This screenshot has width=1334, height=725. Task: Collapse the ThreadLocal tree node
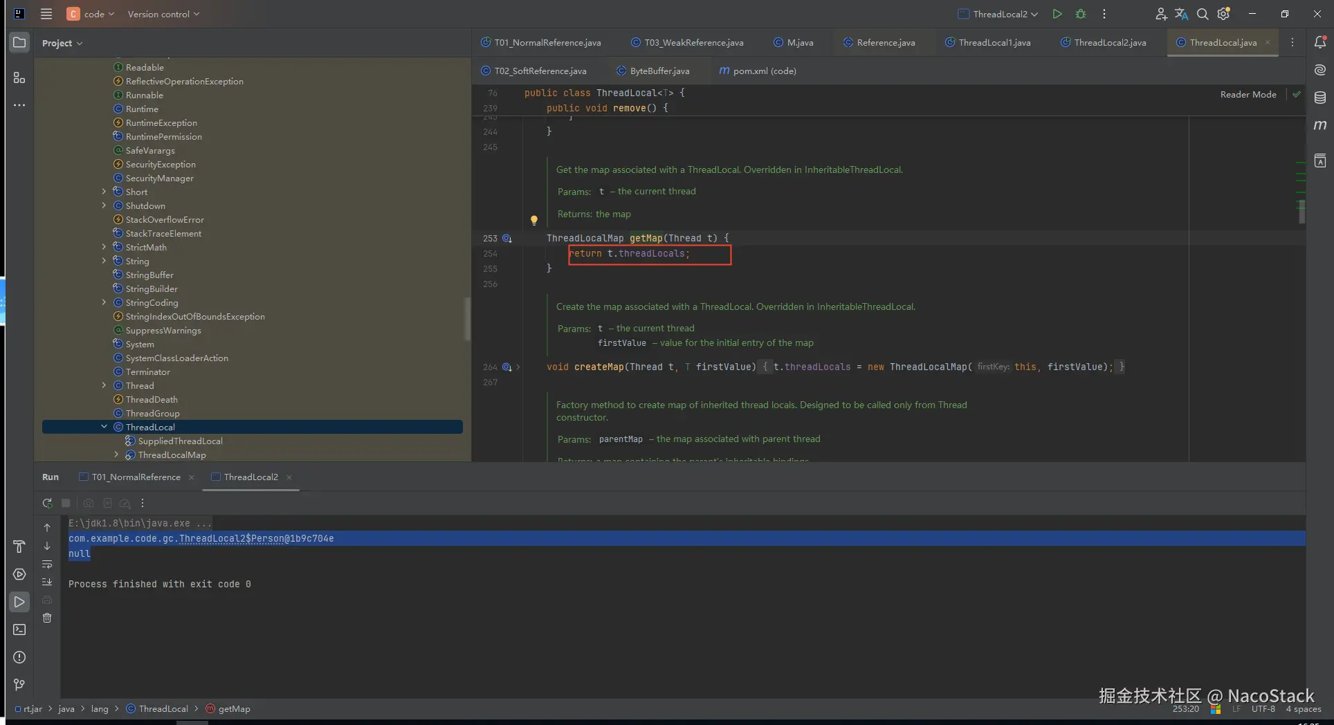(x=104, y=427)
